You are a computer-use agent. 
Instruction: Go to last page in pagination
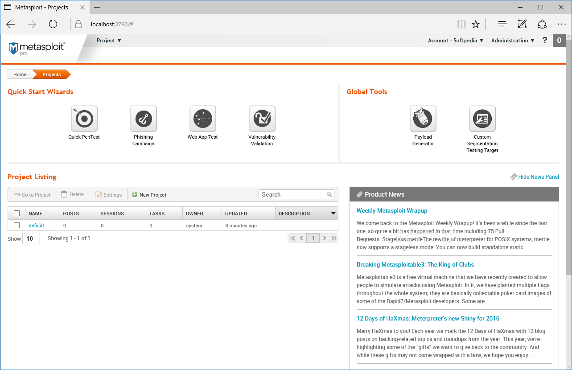333,238
